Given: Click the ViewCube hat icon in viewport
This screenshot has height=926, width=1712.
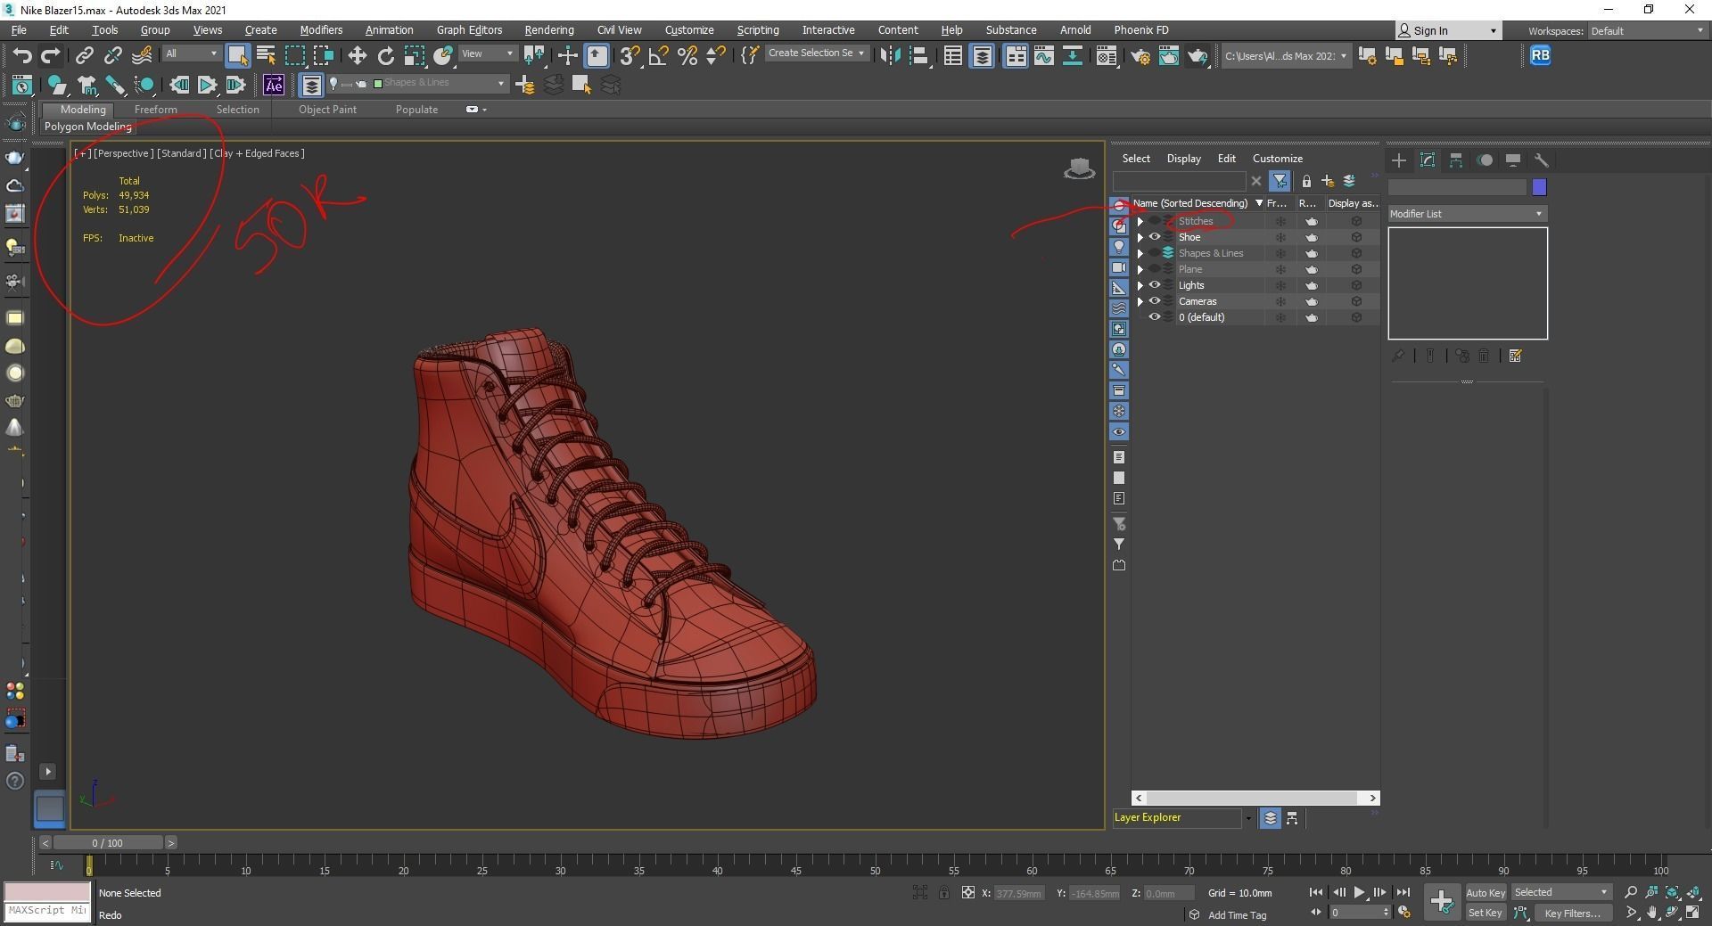Looking at the screenshot, I should [x=1079, y=168].
